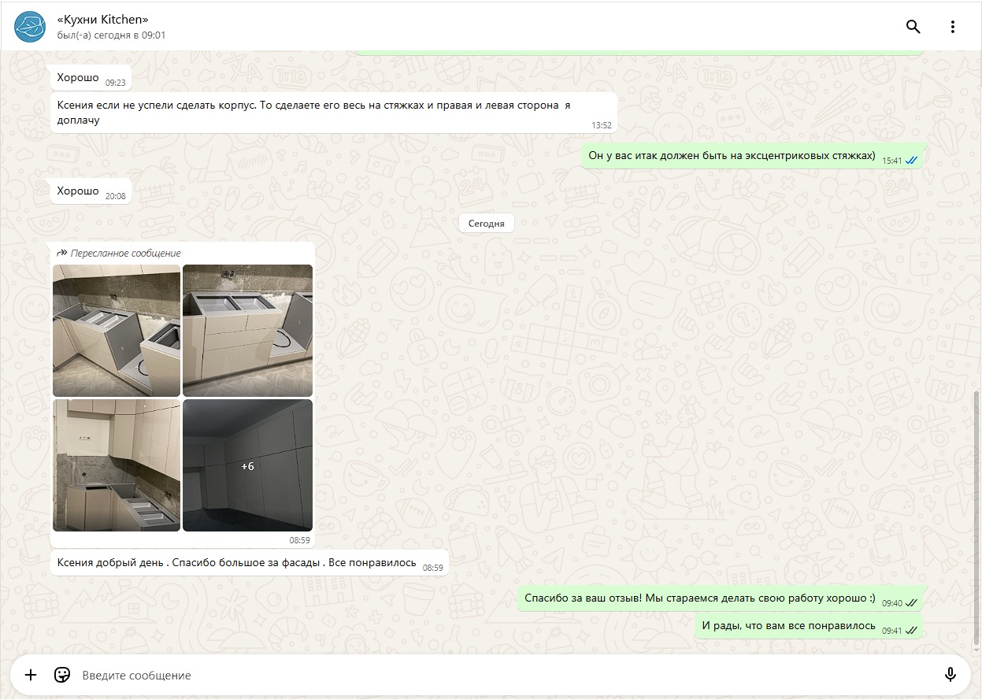Select the 'И рады, что вам все понравилось' message
The width and height of the screenshot is (982, 700).
(x=788, y=626)
